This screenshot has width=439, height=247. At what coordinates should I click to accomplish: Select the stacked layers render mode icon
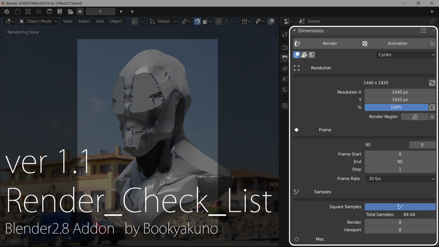304,55
